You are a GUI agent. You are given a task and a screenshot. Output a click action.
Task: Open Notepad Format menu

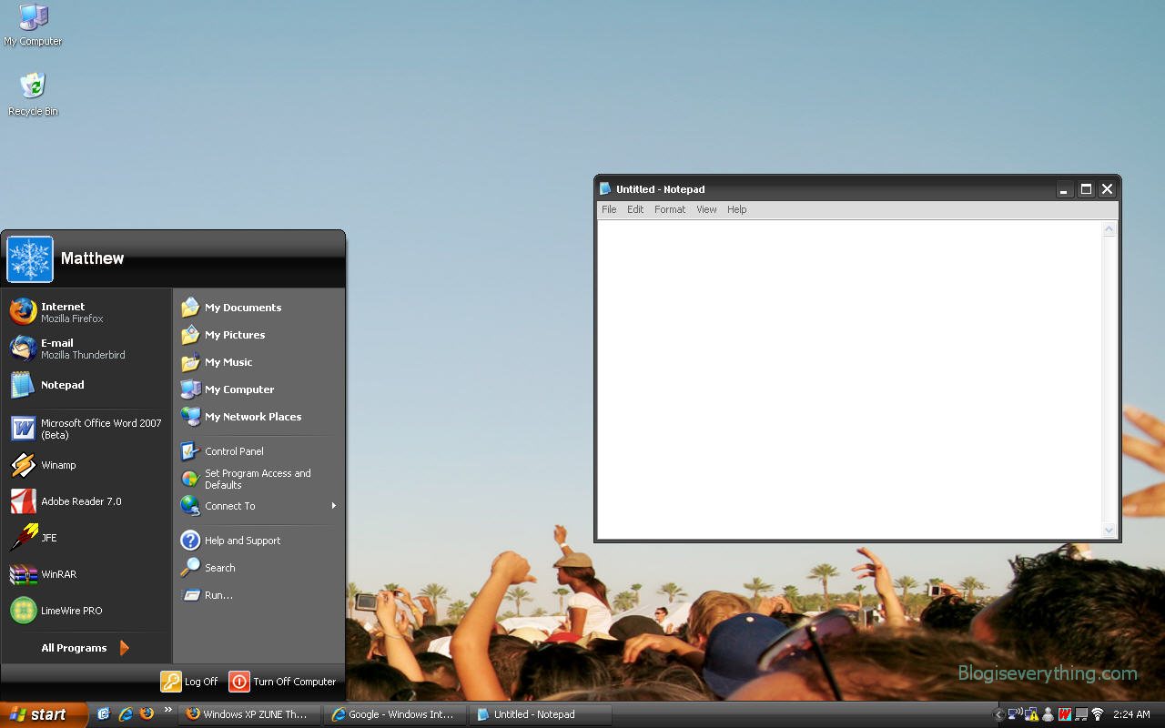[670, 209]
